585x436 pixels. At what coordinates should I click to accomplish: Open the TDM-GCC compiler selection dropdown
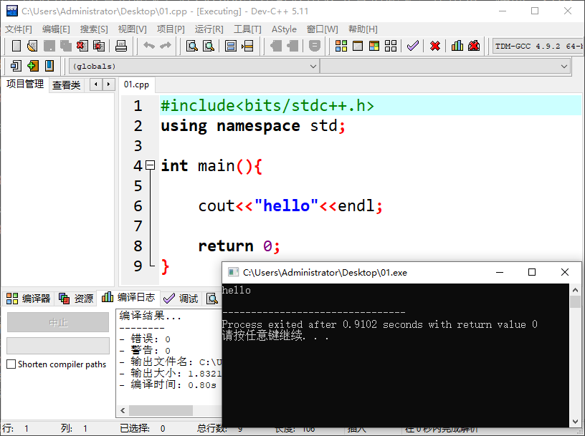[538, 46]
